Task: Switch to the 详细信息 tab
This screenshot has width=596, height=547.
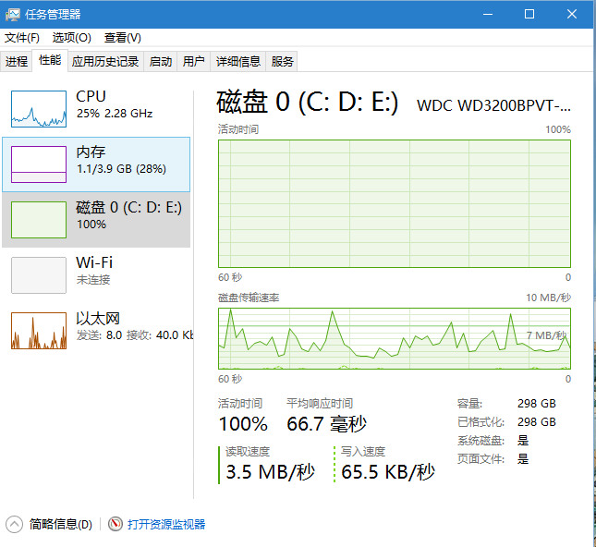Action: point(237,62)
